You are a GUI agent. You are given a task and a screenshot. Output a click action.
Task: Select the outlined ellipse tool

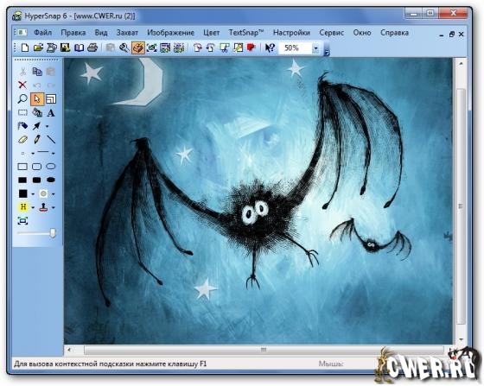pyautogui.click(x=51, y=167)
